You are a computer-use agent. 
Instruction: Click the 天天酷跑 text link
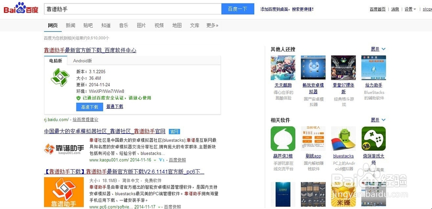click(x=283, y=85)
